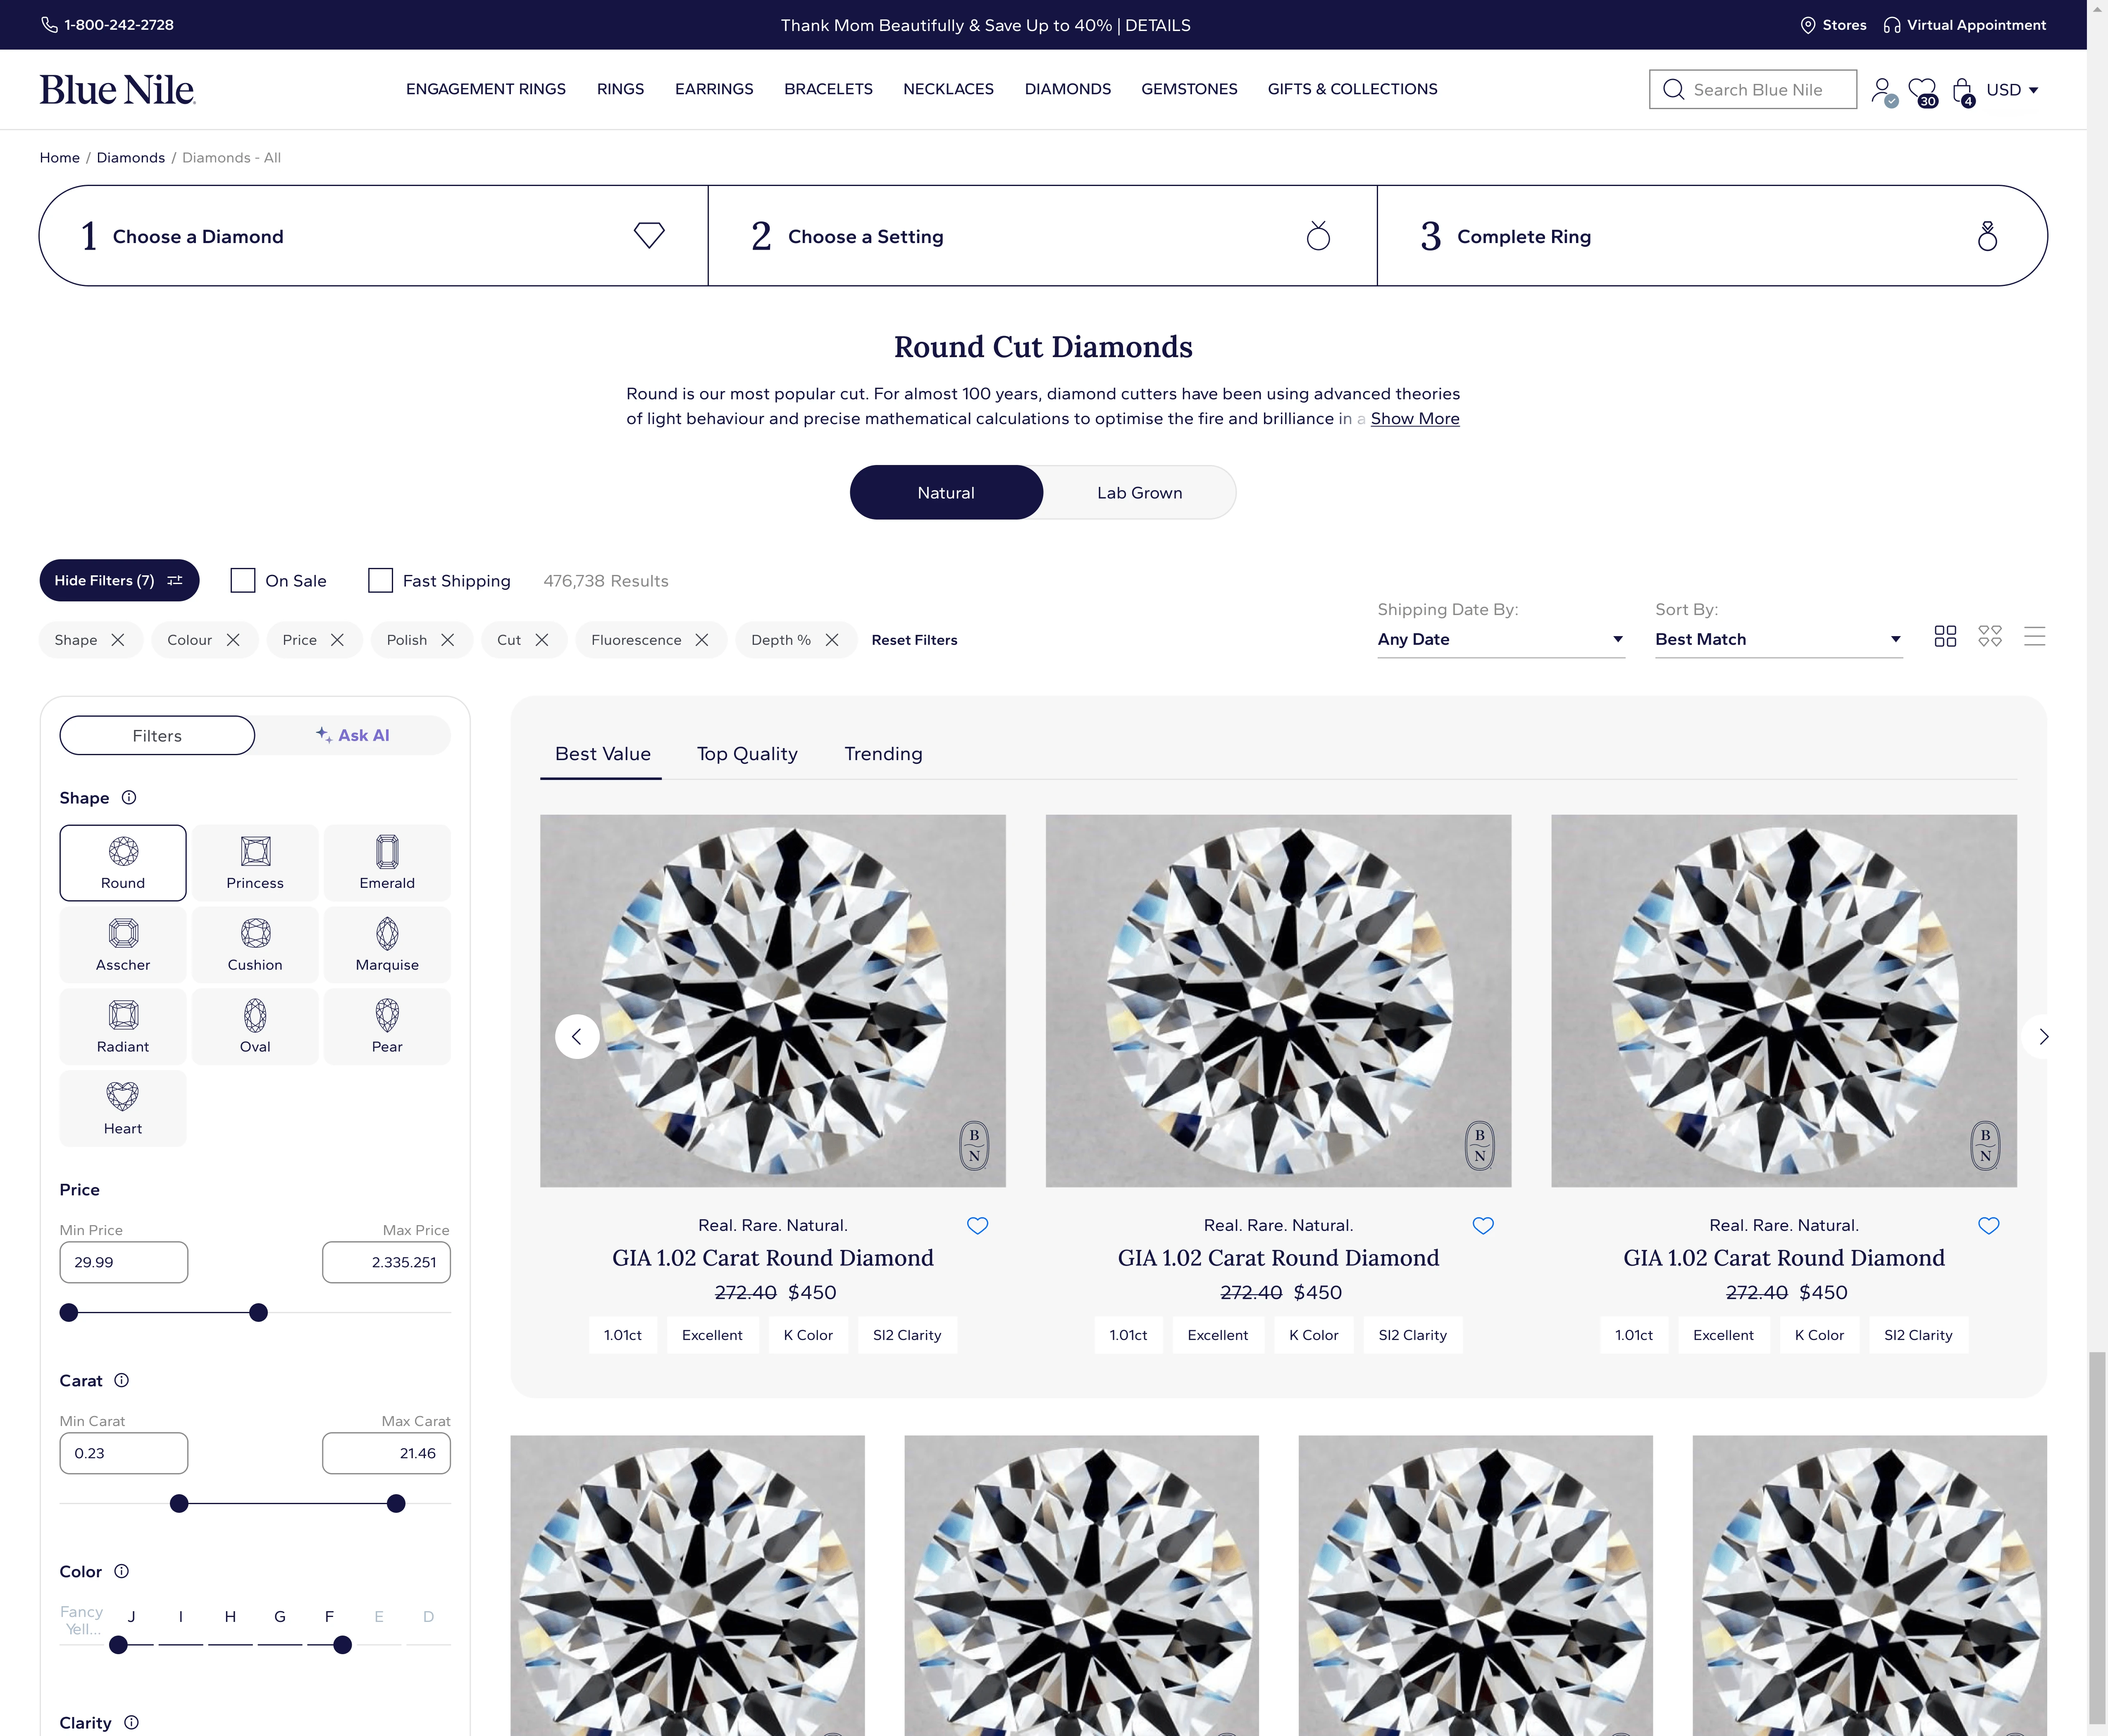Select the Filters tab
The width and height of the screenshot is (2108, 1736).
[157, 735]
